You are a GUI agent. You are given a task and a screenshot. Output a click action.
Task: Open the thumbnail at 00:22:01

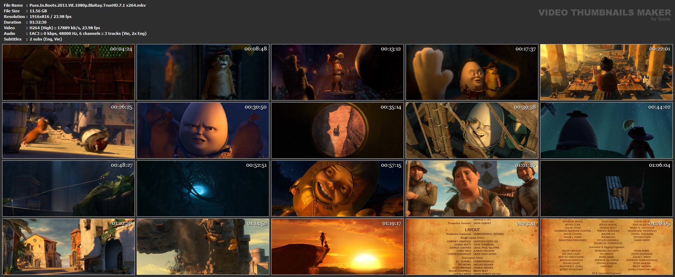point(606,72)
